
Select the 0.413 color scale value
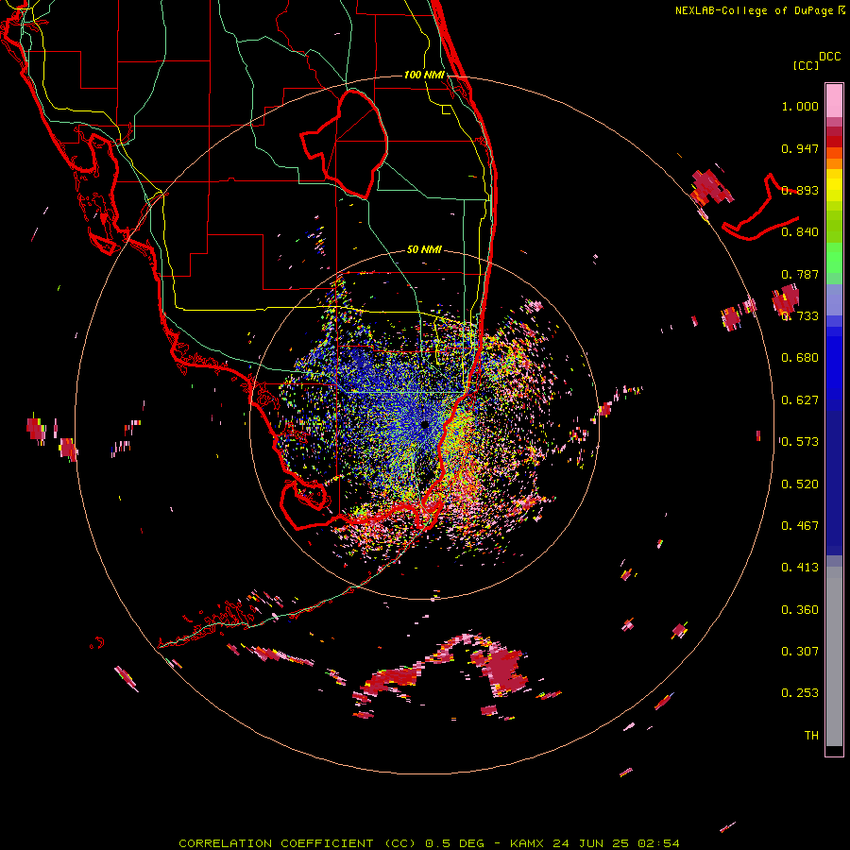pyautogui.click(x=800, y=568)
